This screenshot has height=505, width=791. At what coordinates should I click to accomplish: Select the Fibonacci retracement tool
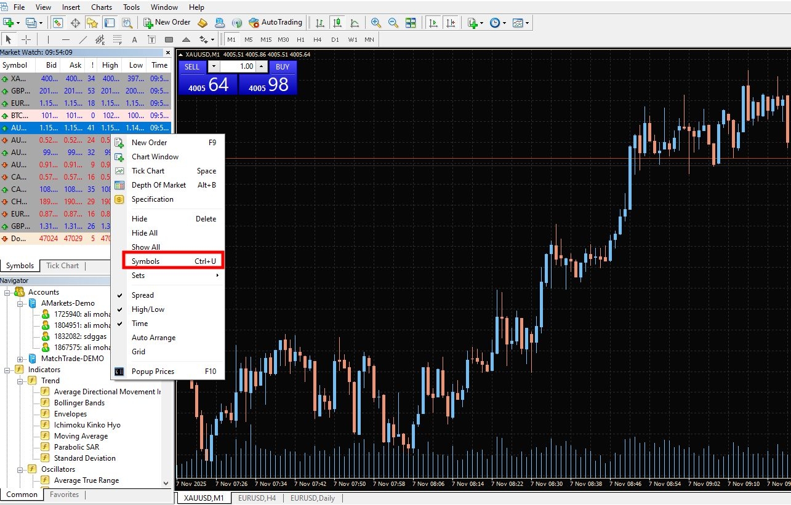point(118,39)
